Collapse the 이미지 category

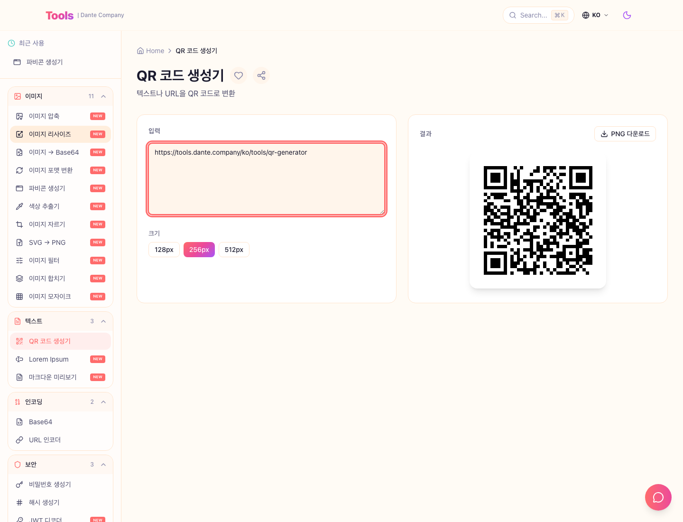[61, 96]
